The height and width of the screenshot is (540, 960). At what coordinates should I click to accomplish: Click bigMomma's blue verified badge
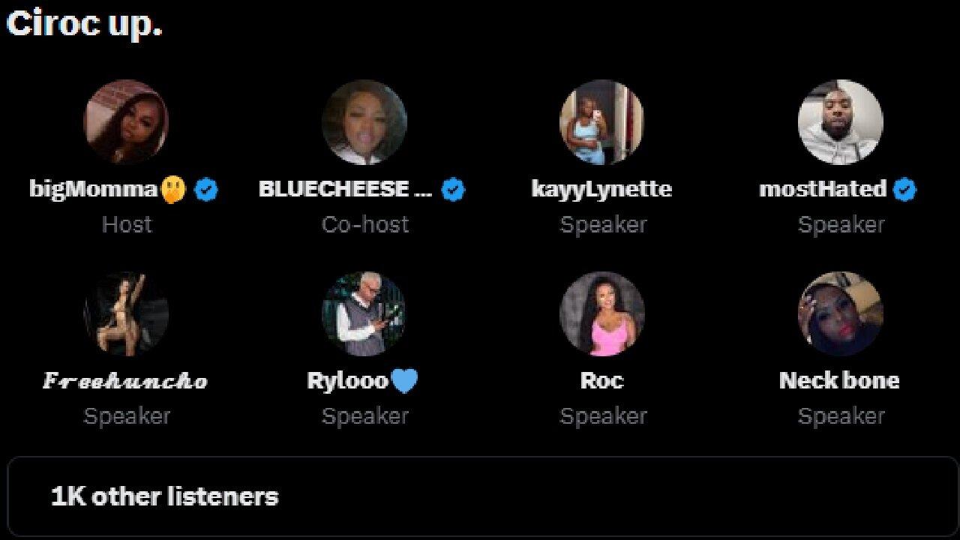point(206,190)
